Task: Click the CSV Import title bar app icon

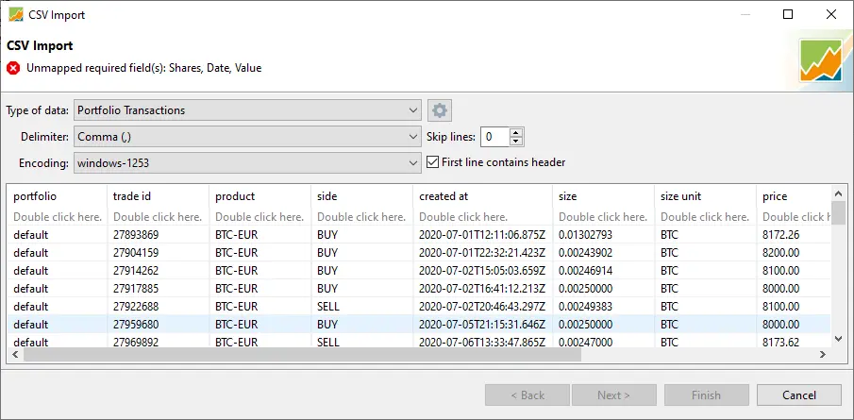Action: click(16, 15)
